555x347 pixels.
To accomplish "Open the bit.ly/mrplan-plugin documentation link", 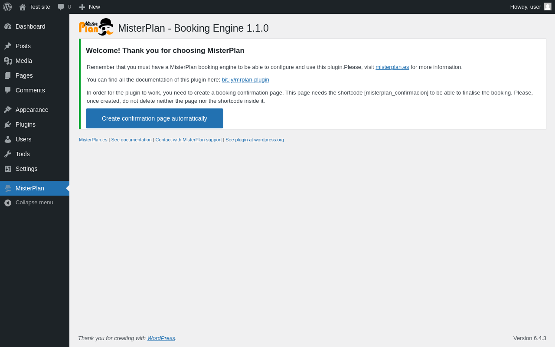I will pyautogui.click(x=245, y=80).
